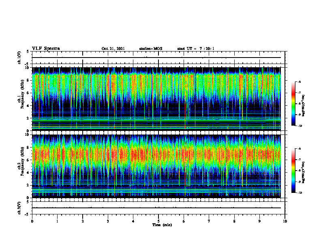Click the "8" kHz tick of ch.1 spectrogram

[x=29, y=80]
